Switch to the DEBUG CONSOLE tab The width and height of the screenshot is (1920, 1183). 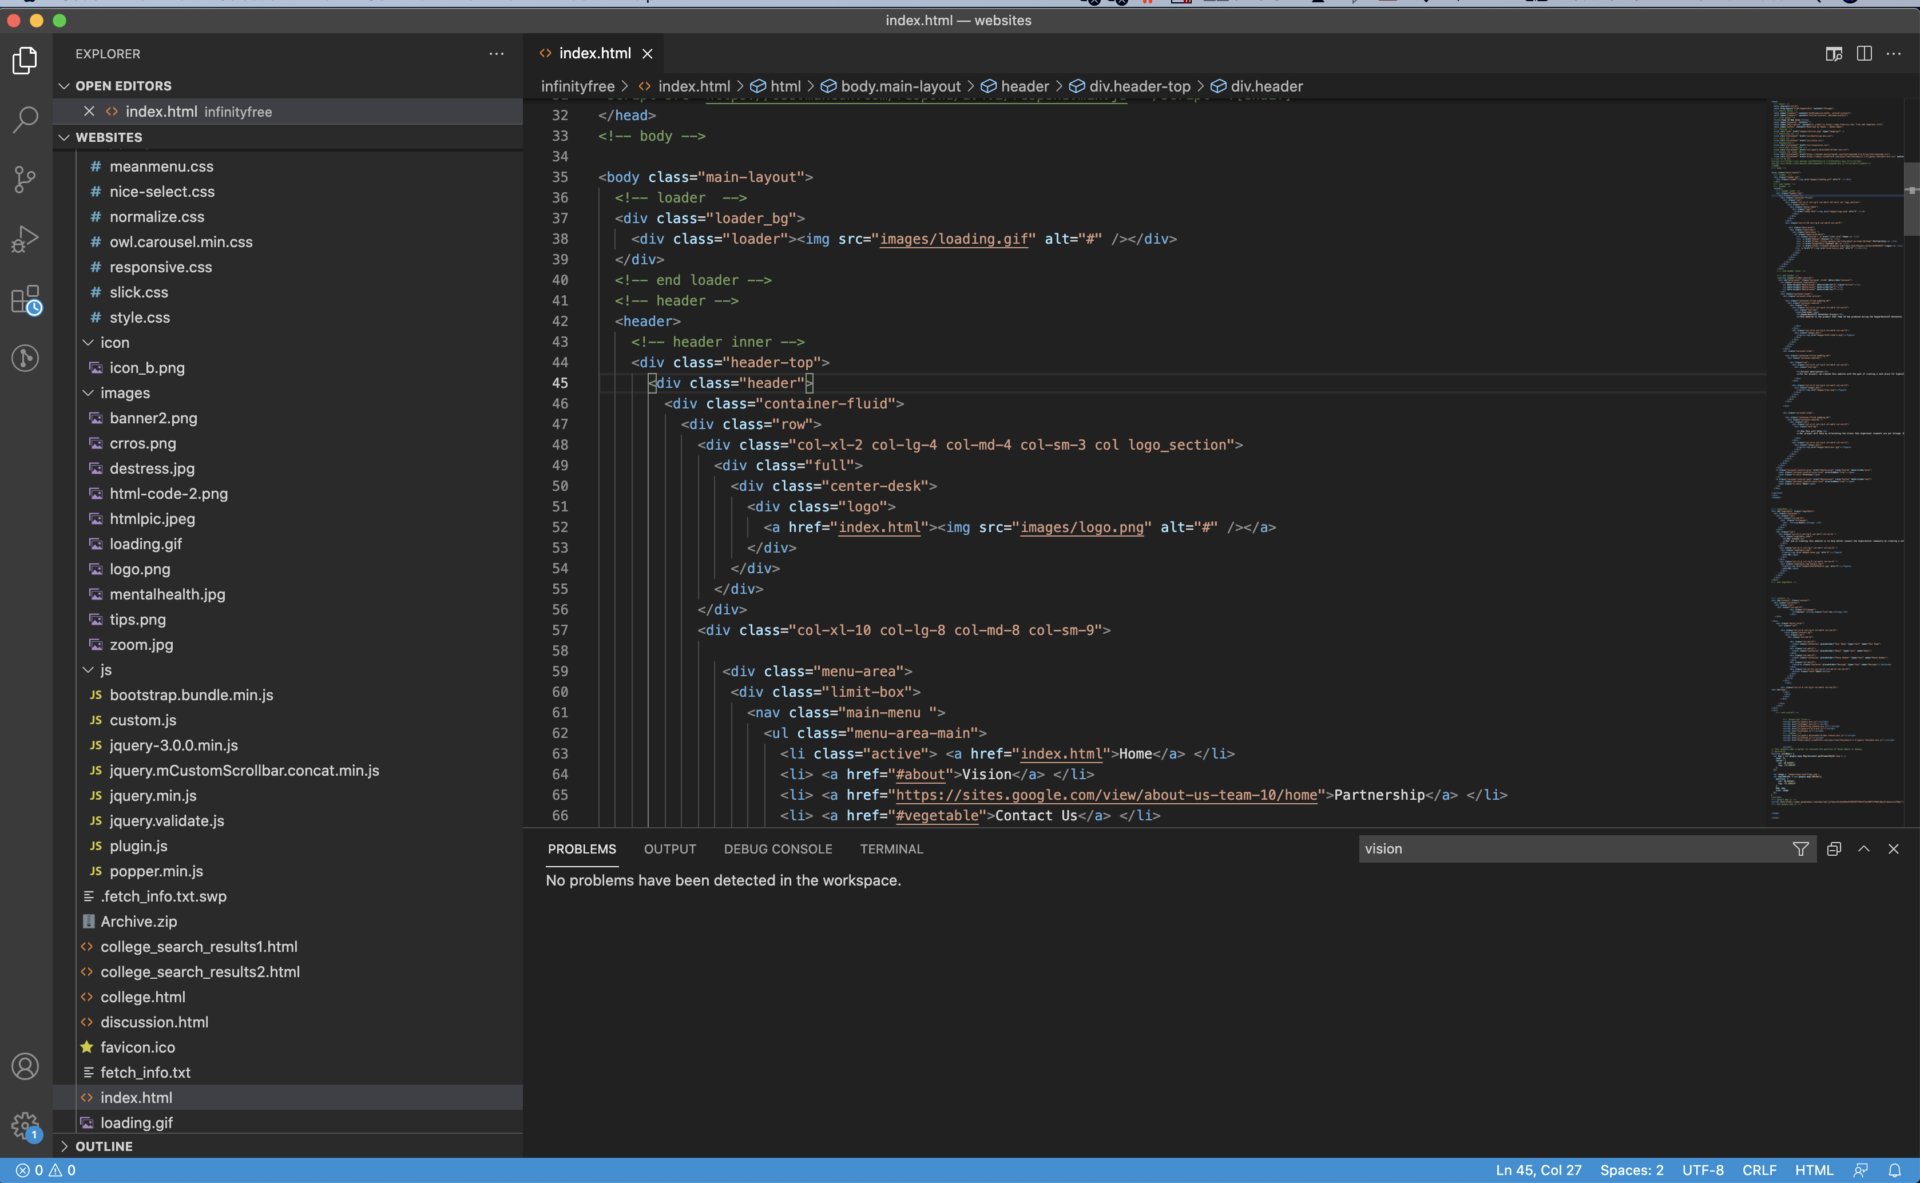coord(777,849)
